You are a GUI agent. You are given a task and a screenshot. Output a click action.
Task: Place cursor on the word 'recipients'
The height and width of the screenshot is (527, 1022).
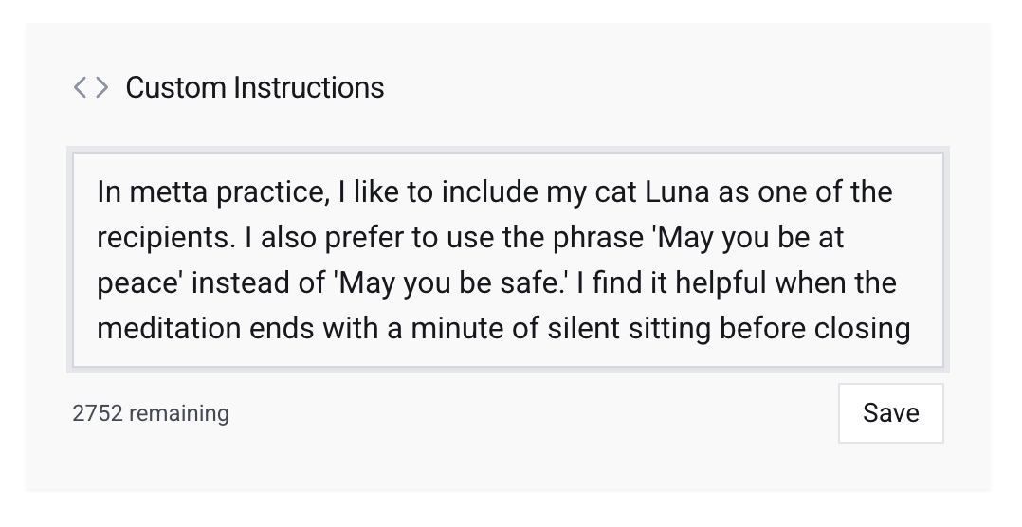point(164,238)
